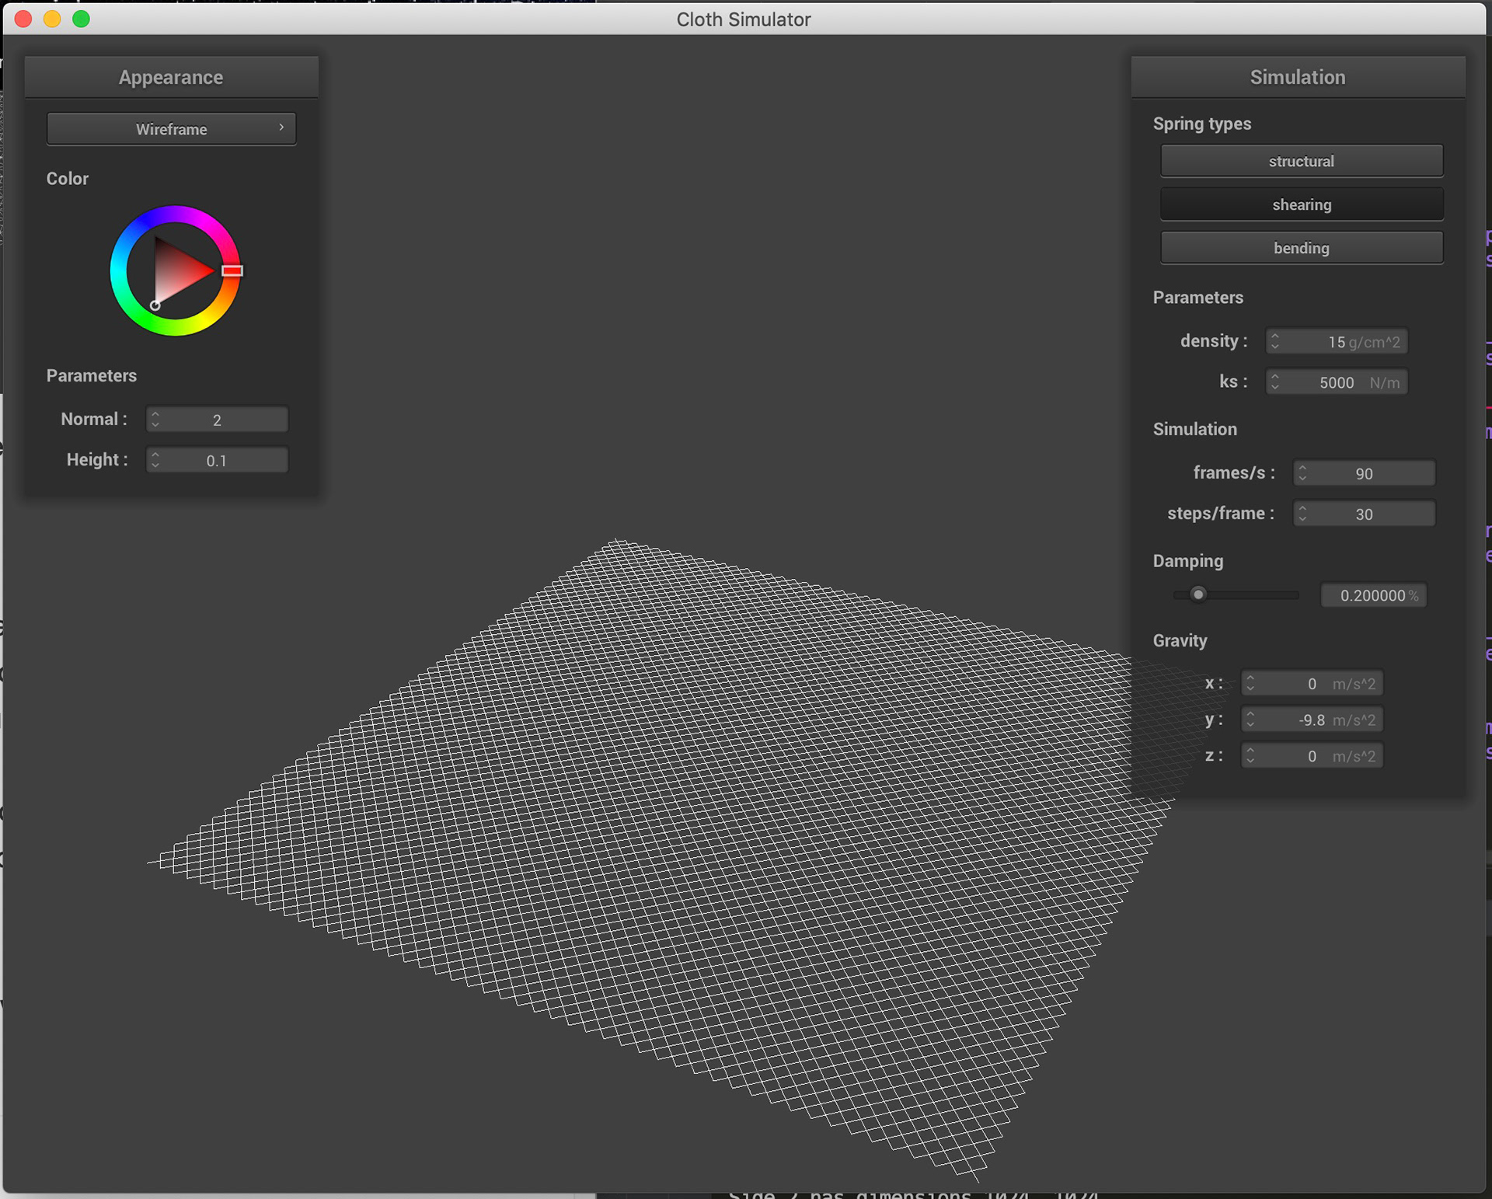The height and width of the screenshot is (1199, 1492).
Task: Click the Normal field stepper arrows
Action: pyautogui.click(x=155, y=420)
